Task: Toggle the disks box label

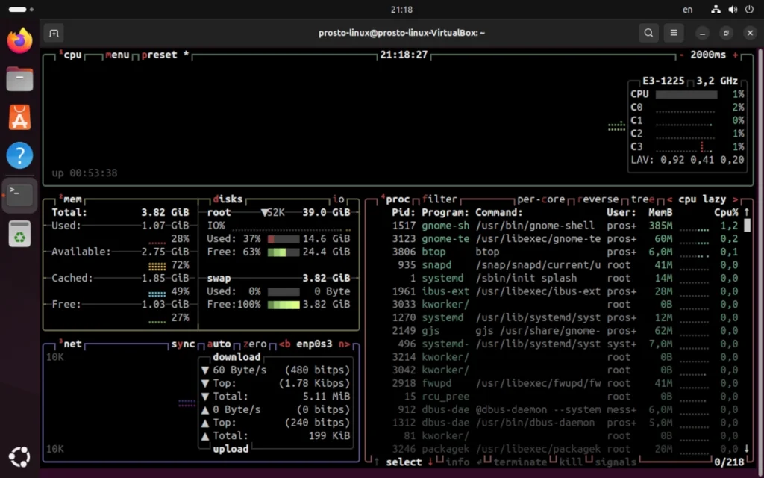Action: (x=228, y=199)
